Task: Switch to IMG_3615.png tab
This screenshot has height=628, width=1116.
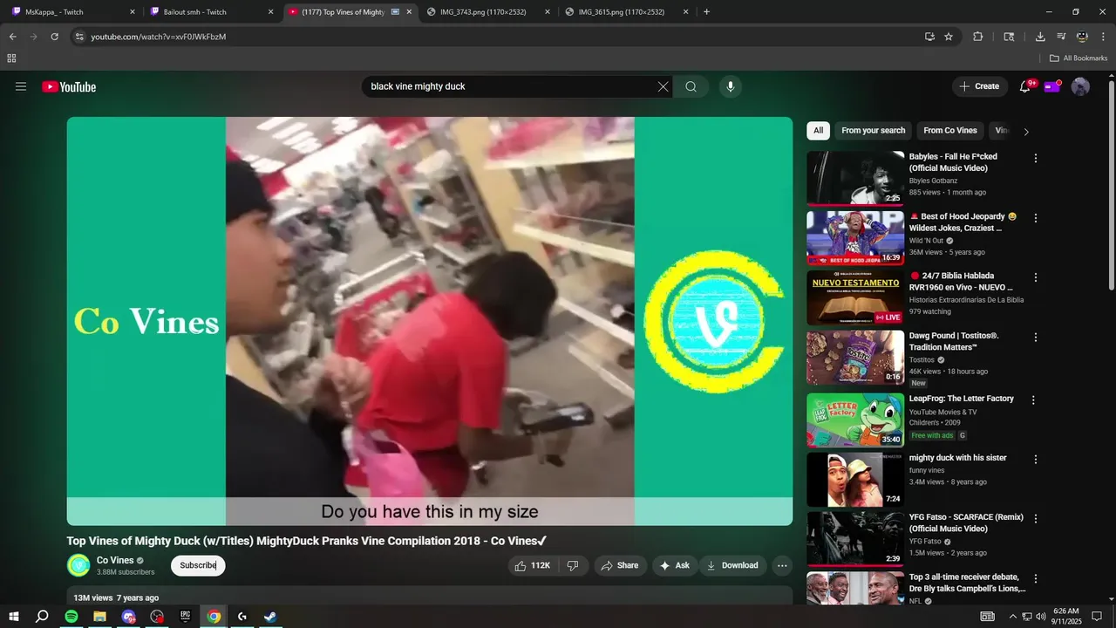Action: pos(626,12)
